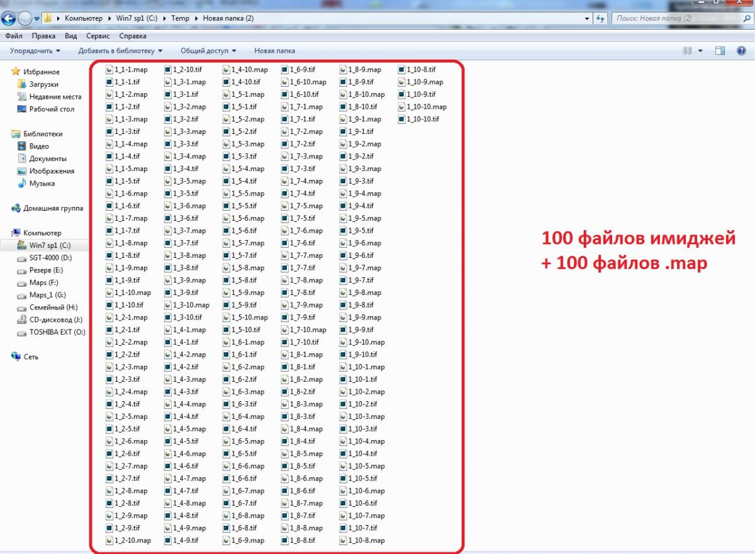Open the Загрузки folder in favorites
Screen dimensions: 755x554
[x=43, y=84]
